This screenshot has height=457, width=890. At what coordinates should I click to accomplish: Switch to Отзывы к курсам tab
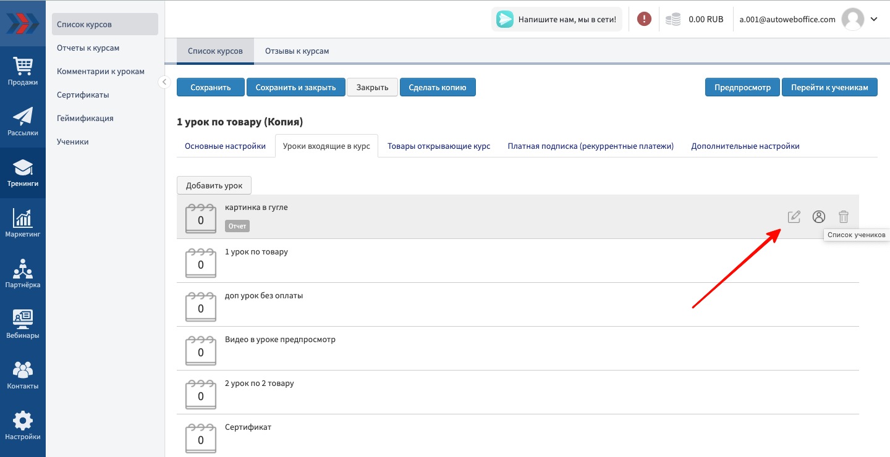297,51
